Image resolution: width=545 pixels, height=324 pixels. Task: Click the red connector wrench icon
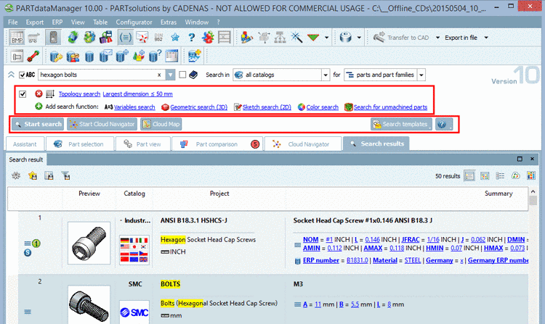[33, 56]
